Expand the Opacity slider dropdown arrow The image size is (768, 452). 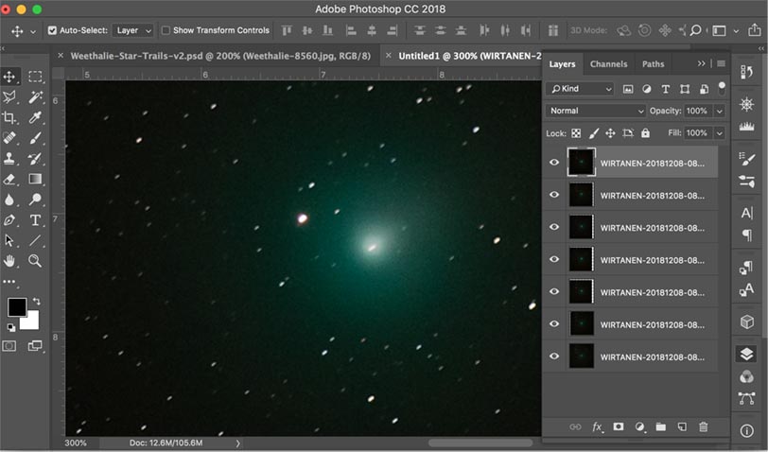point(719,111)
